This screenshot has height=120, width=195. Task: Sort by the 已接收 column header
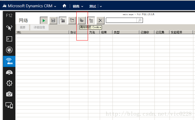point(147,32)
